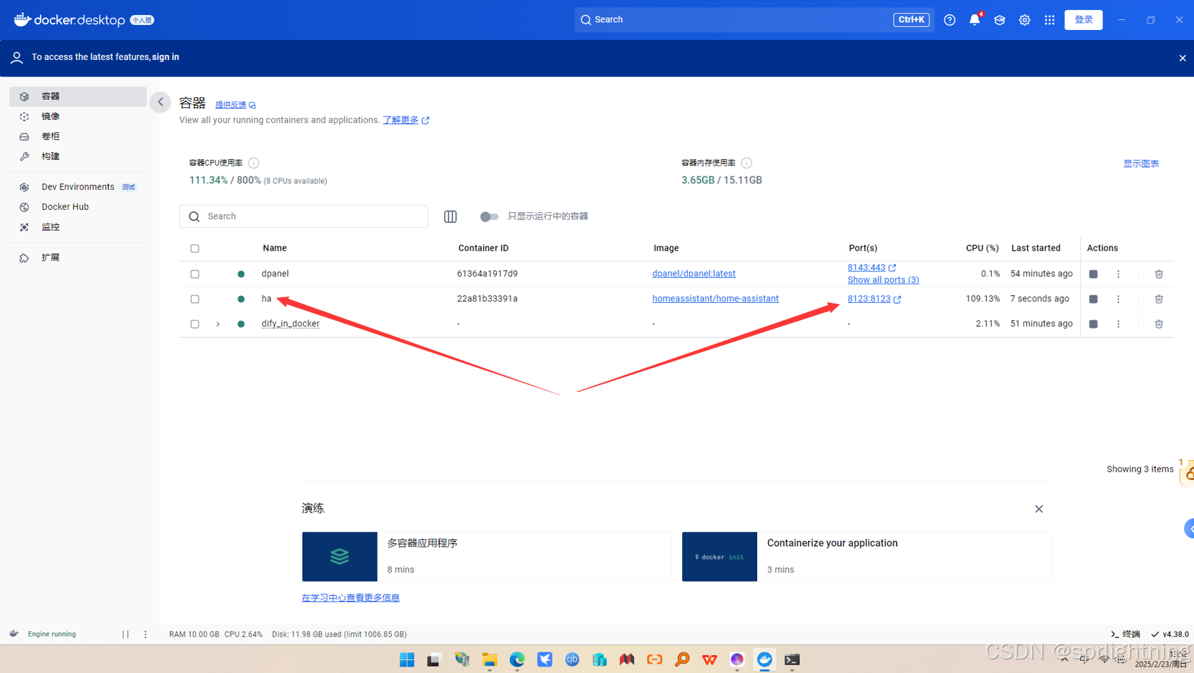Open the dify_in_docker container name

[290, 324]
